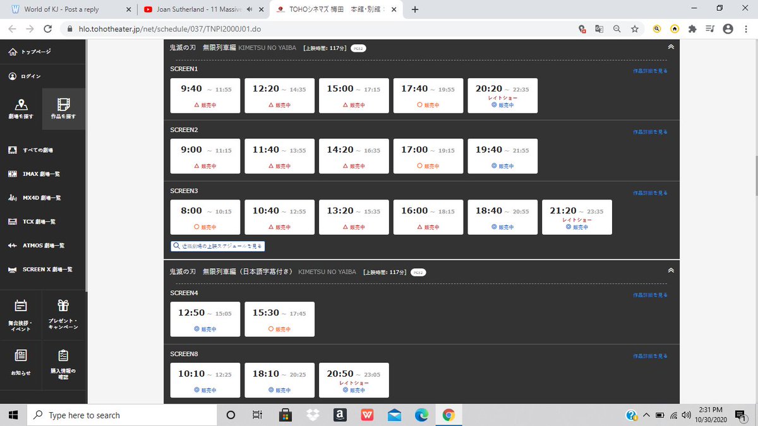Image resolution: width=758 pixels, height=426 pixels.
Task: Open Chrome from the taskbar
Action: [x=448, y=415]
